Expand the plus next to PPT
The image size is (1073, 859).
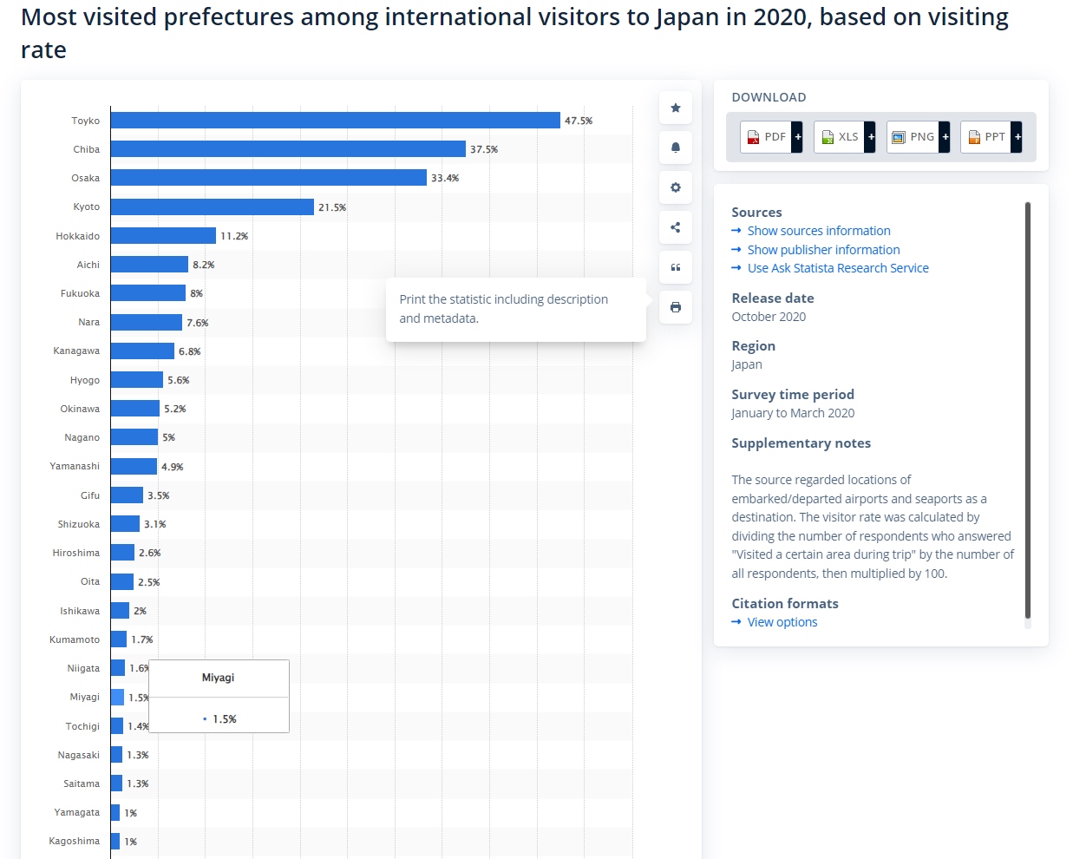[1017, 137]
